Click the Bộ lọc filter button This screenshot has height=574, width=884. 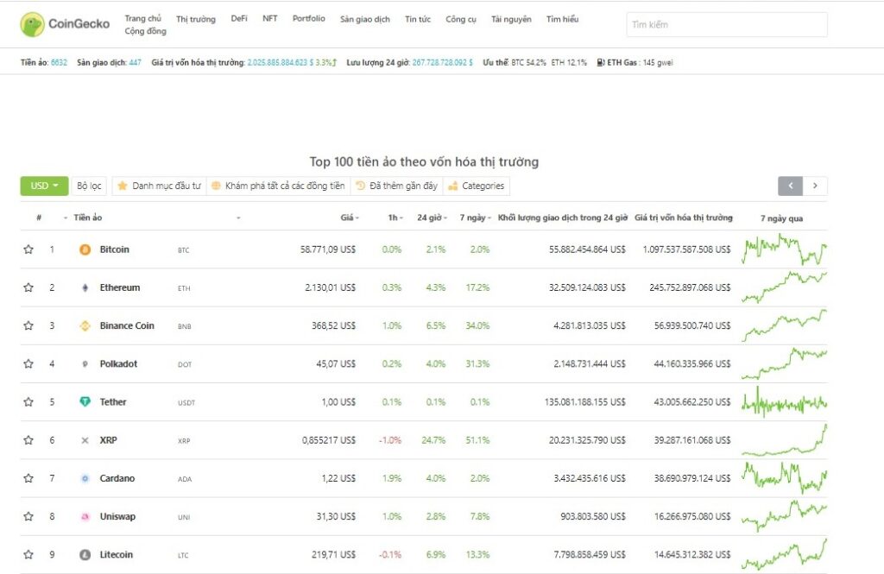tap(89, 186)
